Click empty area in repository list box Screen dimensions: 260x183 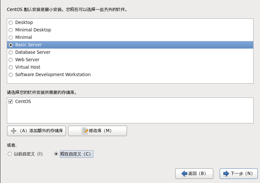click(x=130, y=114)
